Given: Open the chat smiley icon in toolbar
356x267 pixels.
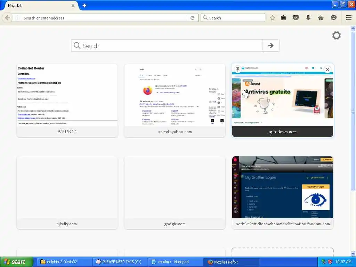Looking at the screenshot, I should (333, 18).
